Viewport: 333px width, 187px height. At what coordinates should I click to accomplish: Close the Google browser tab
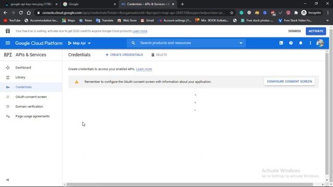click(114, 4)
